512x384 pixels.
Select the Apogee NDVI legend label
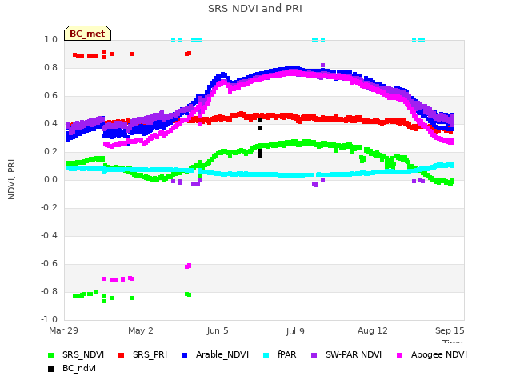point(439,355)
